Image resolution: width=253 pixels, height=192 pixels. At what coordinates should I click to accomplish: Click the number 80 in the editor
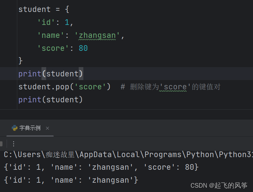[83, 48]
